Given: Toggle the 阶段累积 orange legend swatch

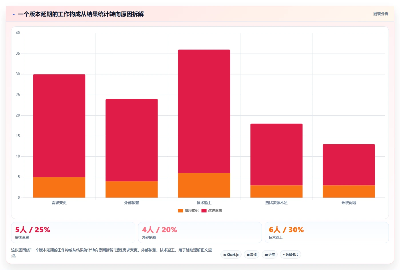Looking at the screenshot, I should (x=180, y=211).
